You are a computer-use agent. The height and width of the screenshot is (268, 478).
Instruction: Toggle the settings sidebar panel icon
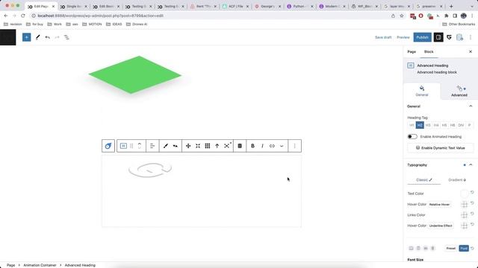pos(438,37)
